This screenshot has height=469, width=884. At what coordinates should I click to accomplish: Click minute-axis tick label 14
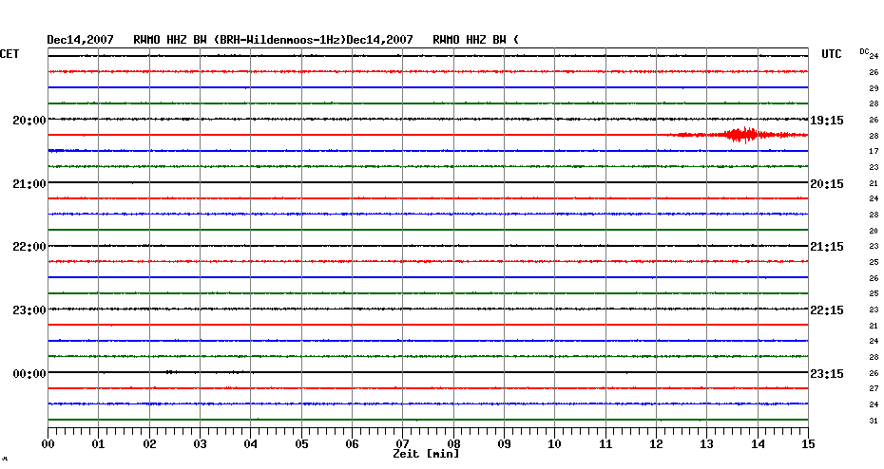(758, 444)
